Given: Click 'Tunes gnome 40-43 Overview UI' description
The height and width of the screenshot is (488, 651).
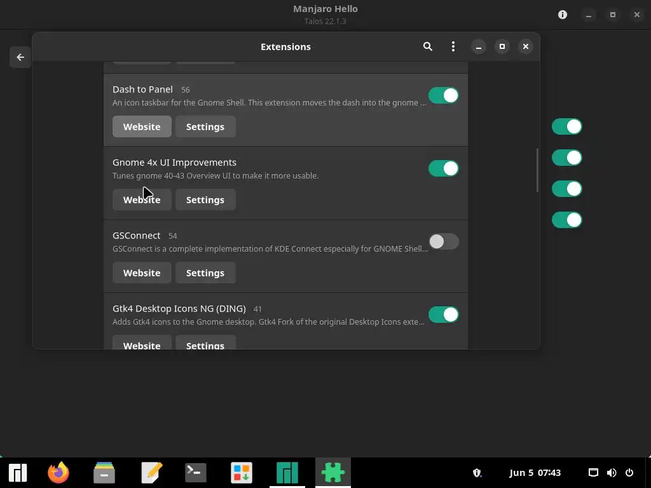Looking at the screenshot, I should (x=216, y=175).
